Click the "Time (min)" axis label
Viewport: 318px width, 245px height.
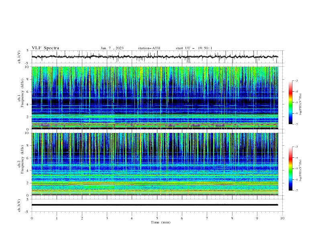[x=161, y=222]
